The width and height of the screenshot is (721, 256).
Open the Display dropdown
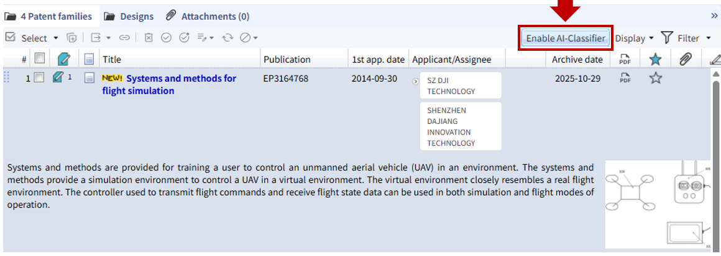(x=634, y=38)
